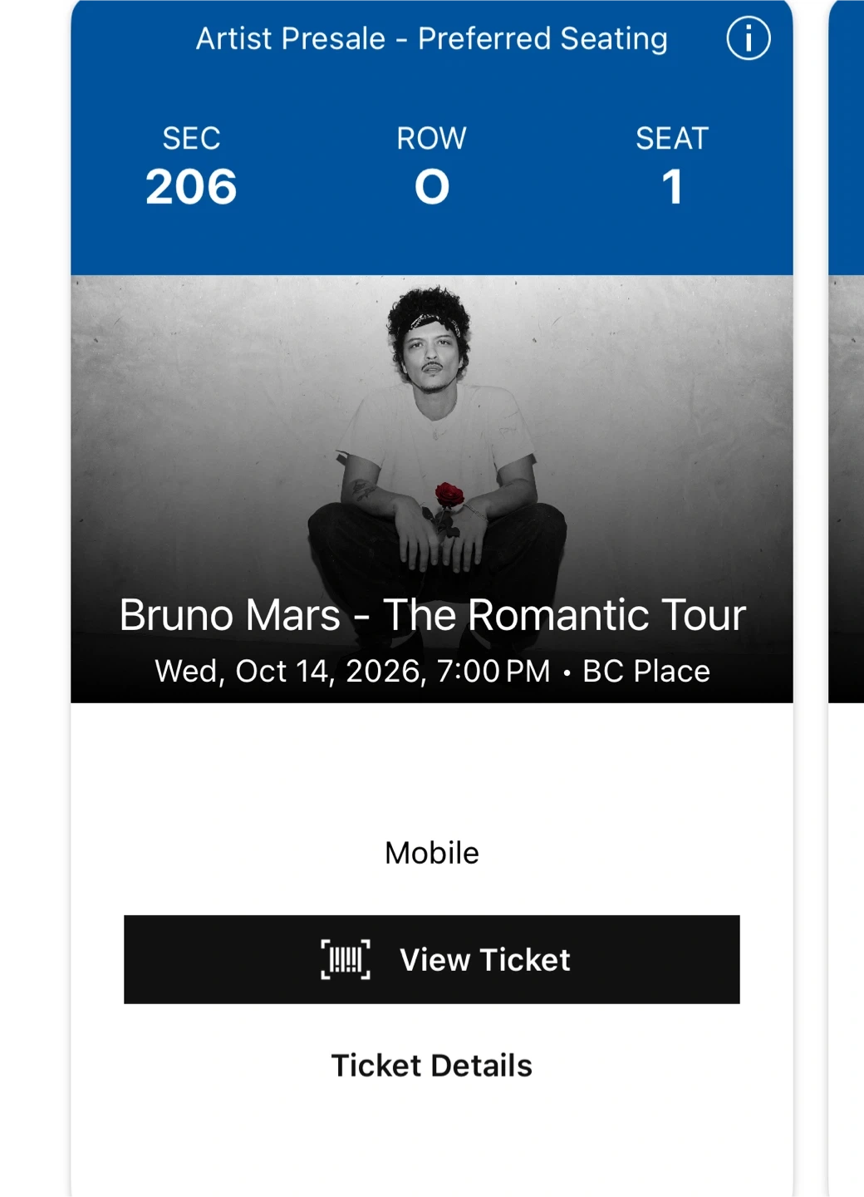This screenshot has width=864, height=1197.
Task: Click the SEC label
Action: tap(191, 138)
